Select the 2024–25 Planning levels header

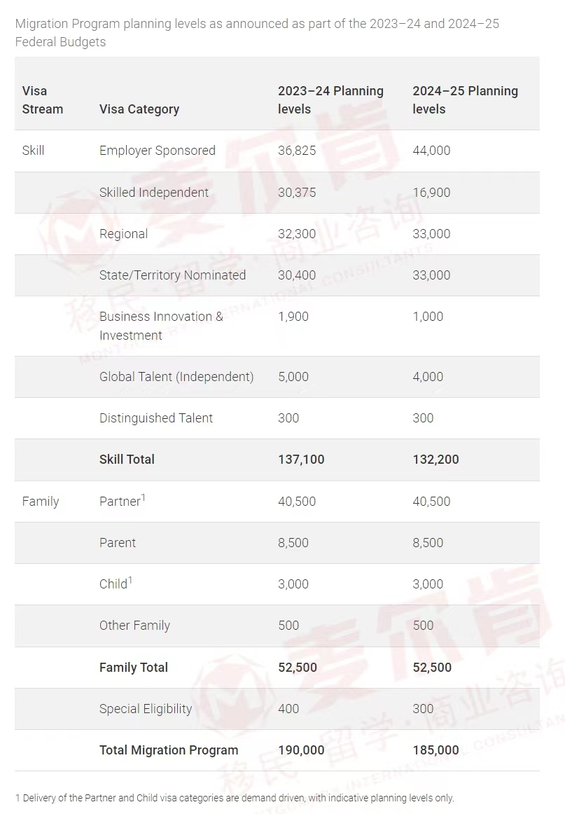click(x=465, y=99)
